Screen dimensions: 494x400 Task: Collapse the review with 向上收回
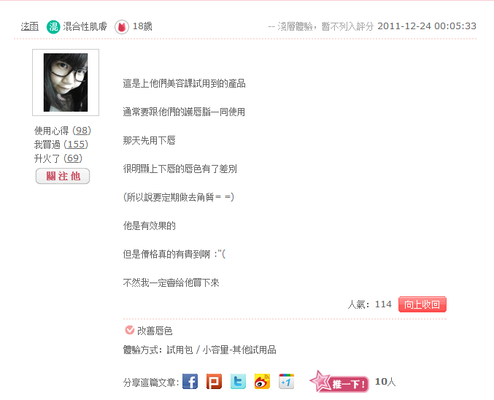pos(422,304)
